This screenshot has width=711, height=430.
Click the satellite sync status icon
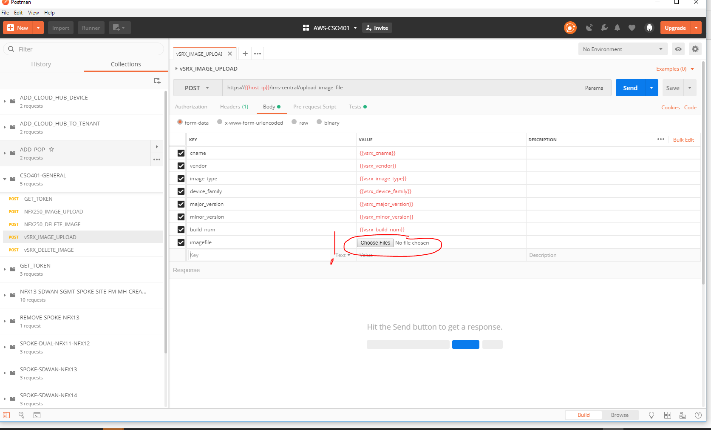tap(589, 28)
